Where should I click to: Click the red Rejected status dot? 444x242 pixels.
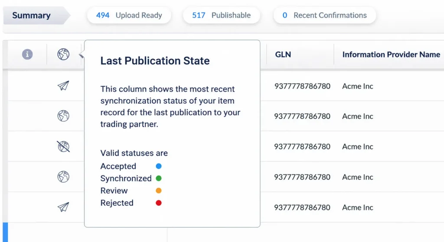159,203
